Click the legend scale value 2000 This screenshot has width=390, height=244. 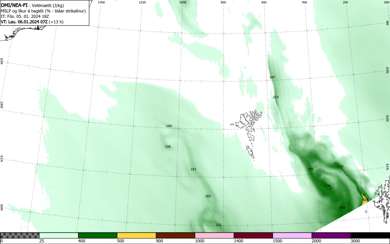(316, 241)
